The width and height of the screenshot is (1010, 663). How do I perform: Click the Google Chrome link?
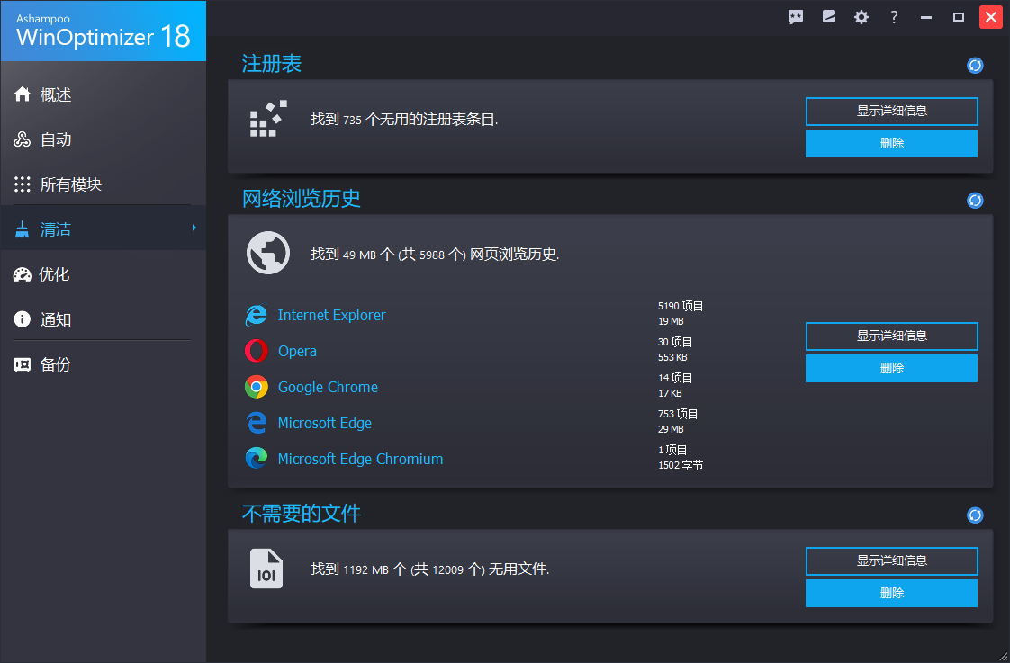[328, 388]
